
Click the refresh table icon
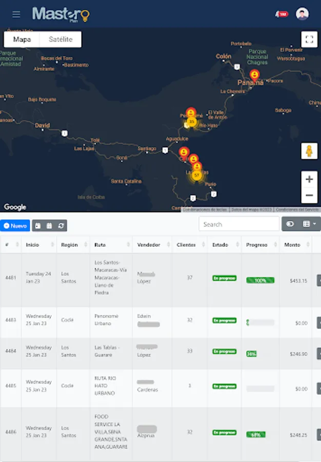click(61, 226)
